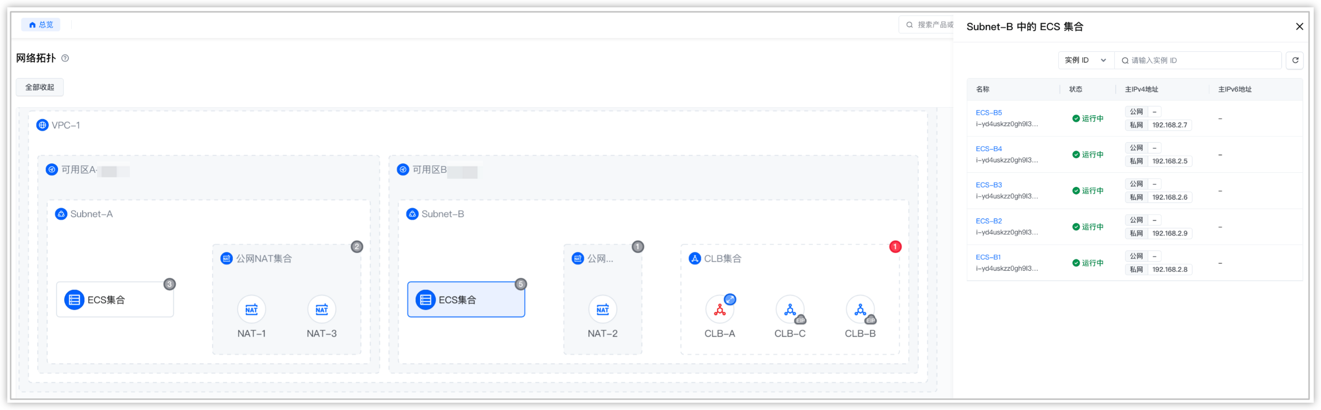Click the 名称 column header

pos(982,89)
